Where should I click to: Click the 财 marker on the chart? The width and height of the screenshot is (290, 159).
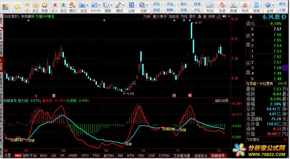pos(174,95)
